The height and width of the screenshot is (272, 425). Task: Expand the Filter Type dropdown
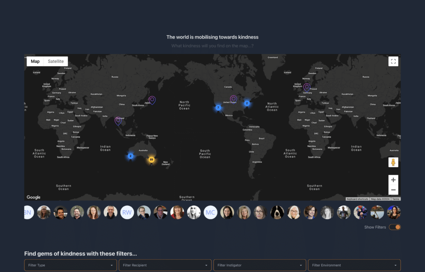tap(70, 265)
